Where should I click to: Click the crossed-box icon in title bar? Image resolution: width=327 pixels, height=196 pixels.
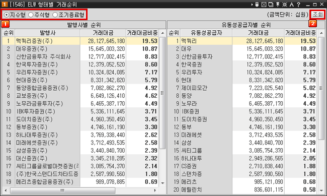click(x=264, y=5)
